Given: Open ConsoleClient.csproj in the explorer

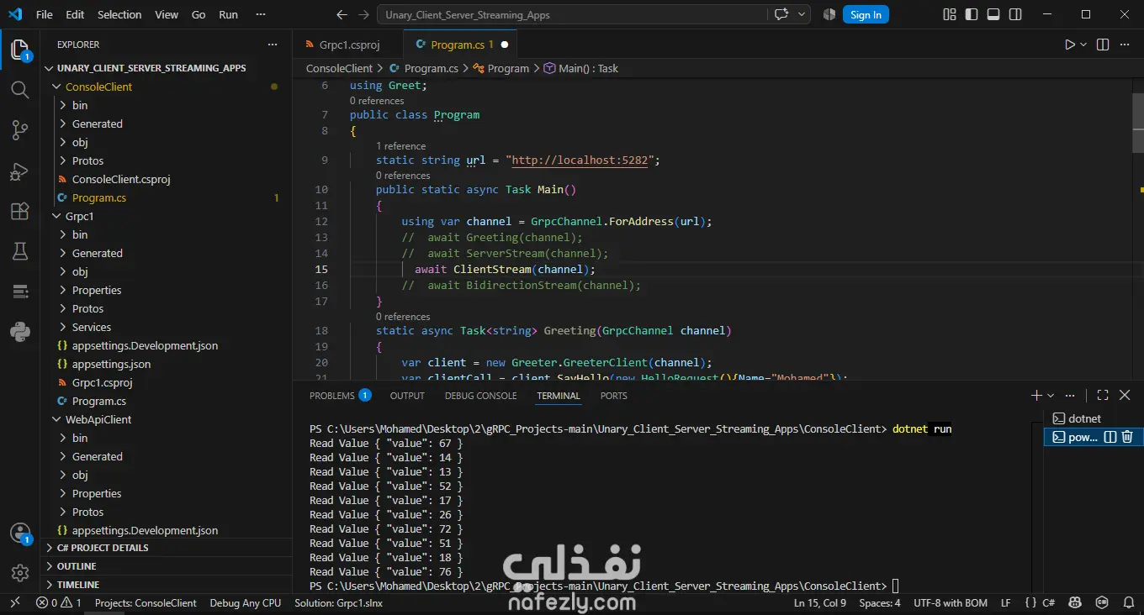Looking at the screenshot, I should 166,179.
